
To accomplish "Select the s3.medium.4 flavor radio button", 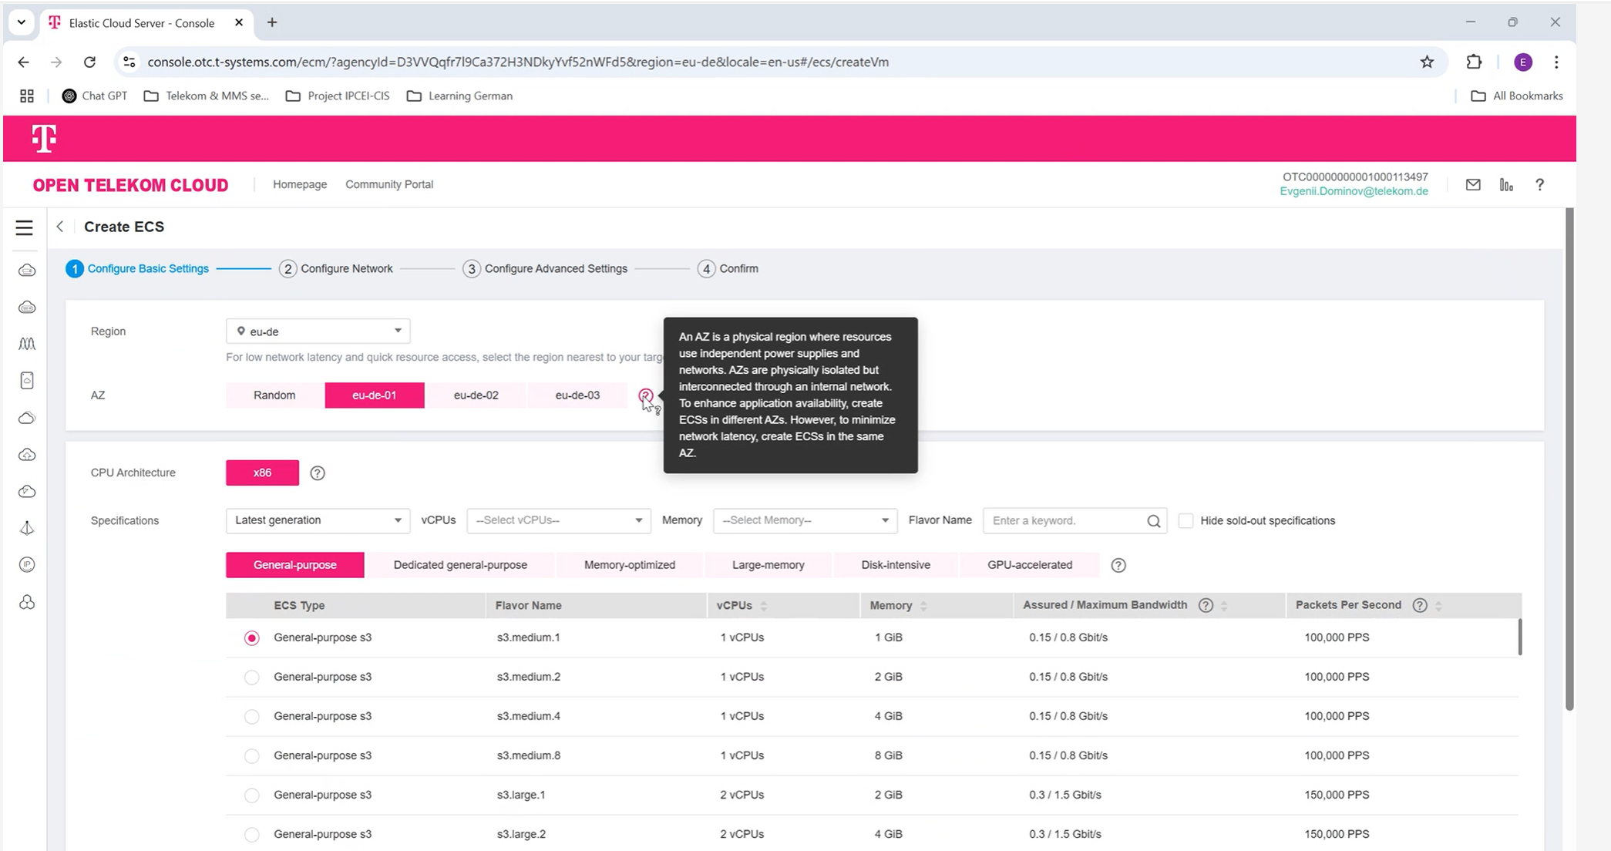I will [251, 717].
